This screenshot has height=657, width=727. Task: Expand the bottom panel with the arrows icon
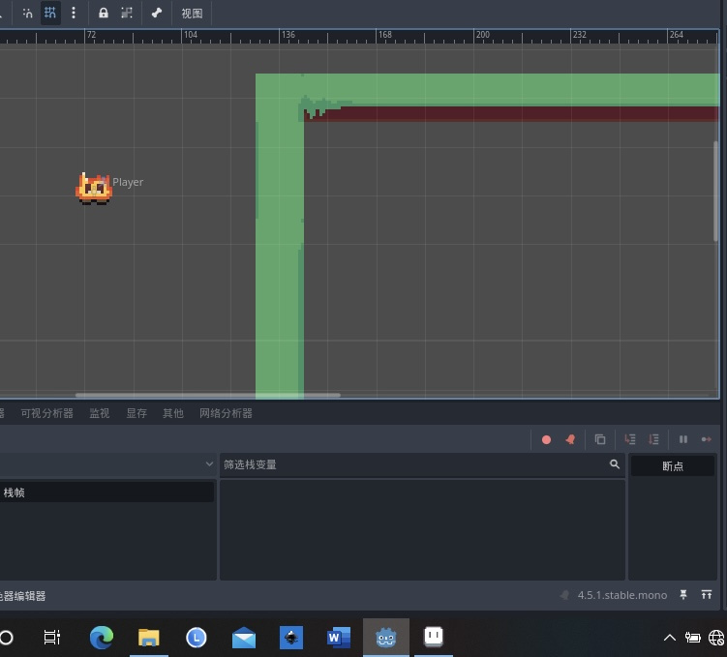706,595
